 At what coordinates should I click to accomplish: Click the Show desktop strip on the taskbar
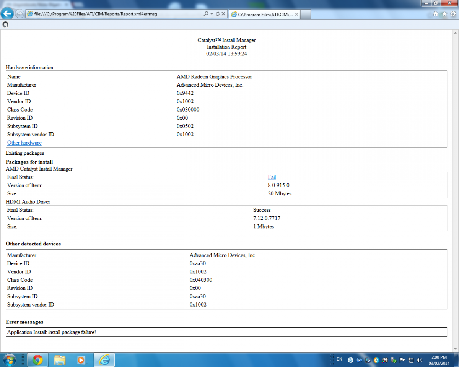(456, 360)
